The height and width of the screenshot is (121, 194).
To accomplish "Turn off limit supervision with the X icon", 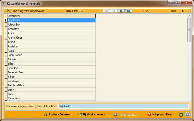I will pyautogui.click(x=9, y=11).
